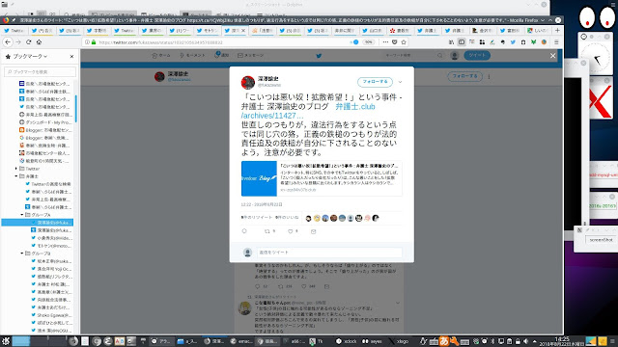Click the bookmarks search field
This screenshot has height=347, width=618.
(x=40, y=72)
